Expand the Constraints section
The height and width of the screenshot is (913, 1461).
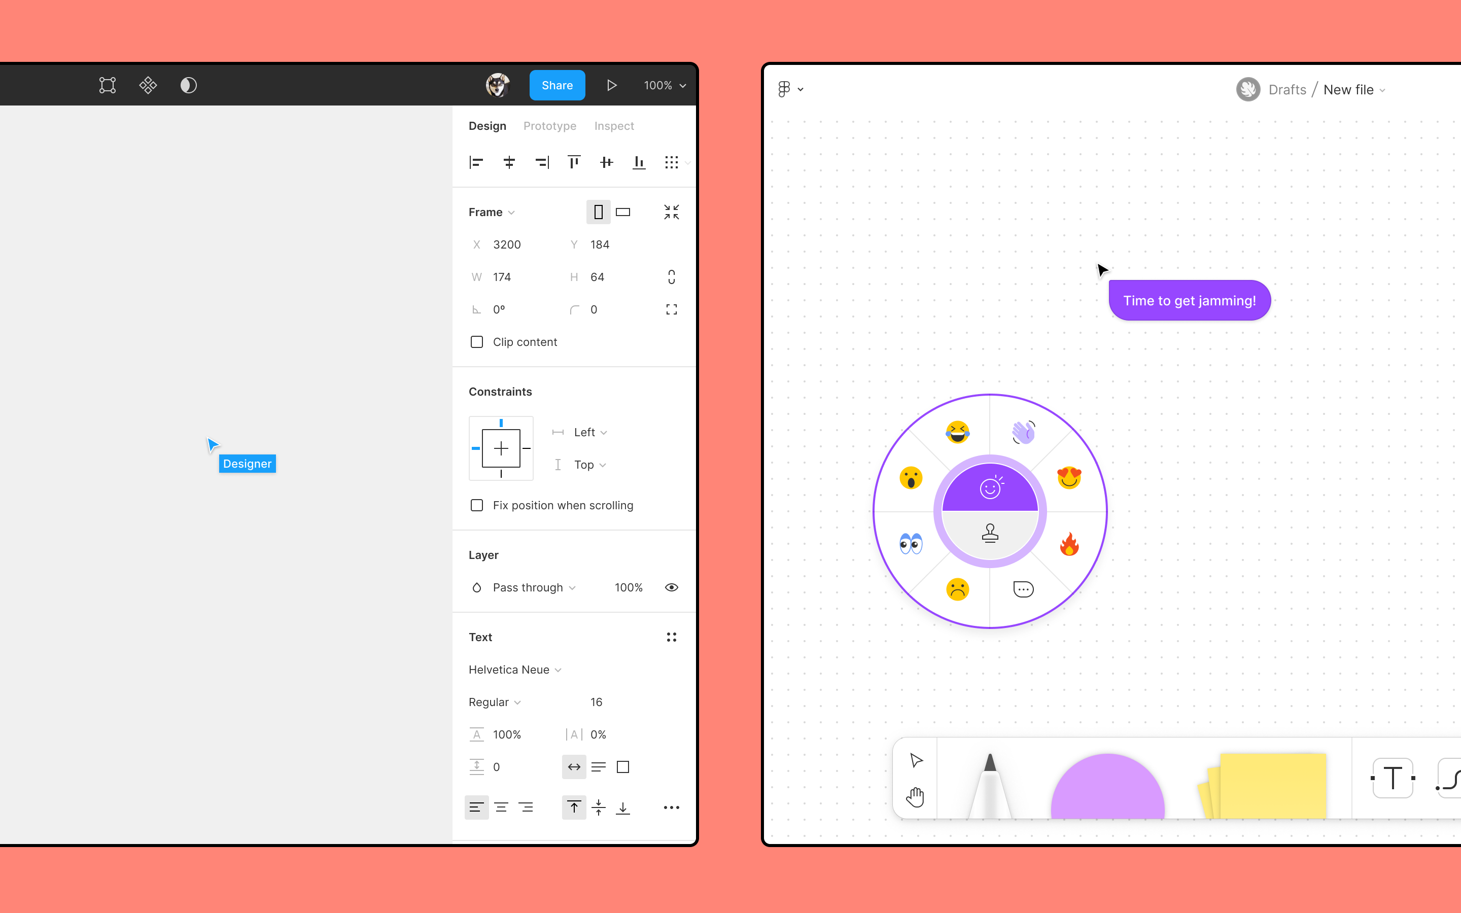pyautogui.click(x=500, y=390)
